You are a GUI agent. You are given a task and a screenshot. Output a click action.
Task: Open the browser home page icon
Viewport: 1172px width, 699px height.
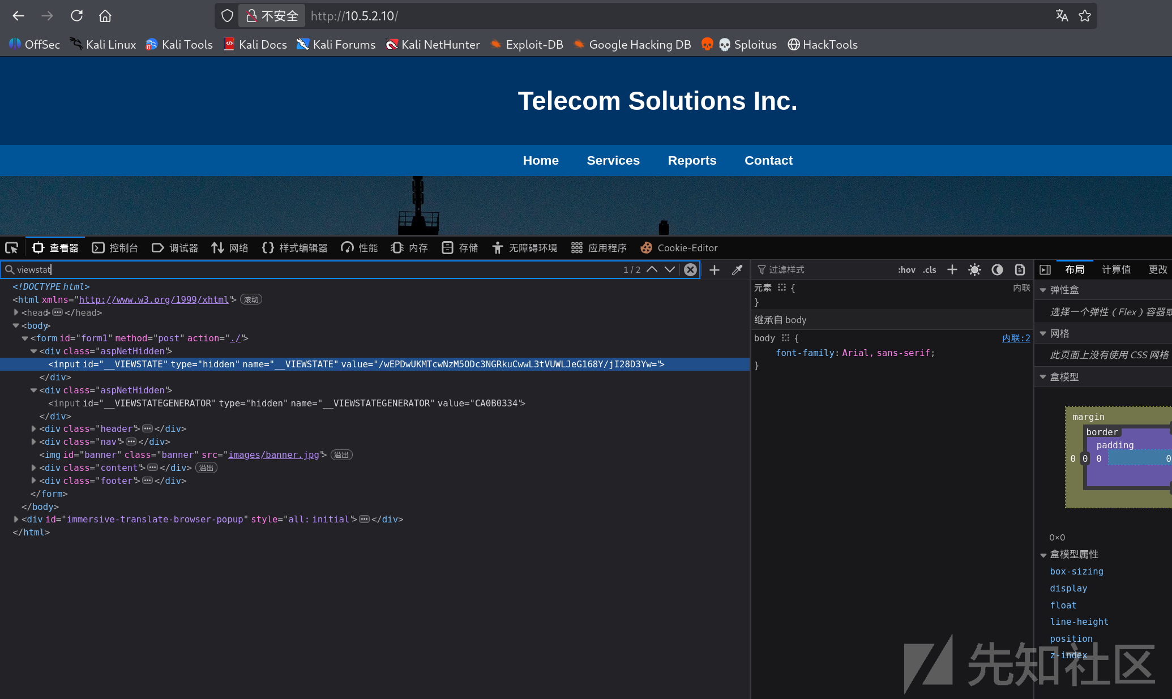105,16
